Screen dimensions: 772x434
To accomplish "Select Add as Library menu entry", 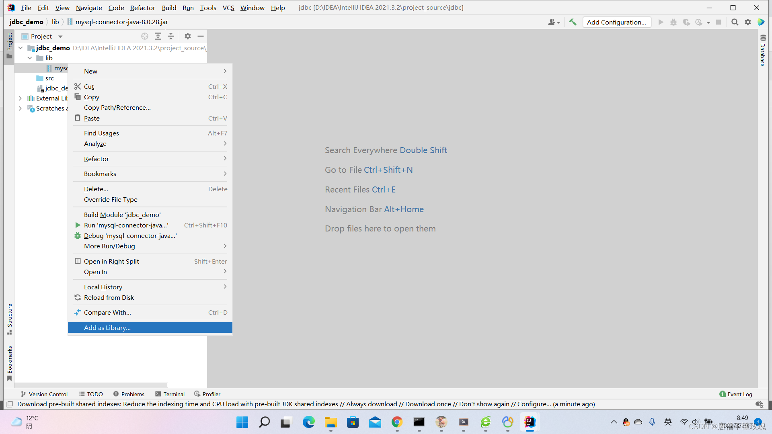I will point(107,328).
